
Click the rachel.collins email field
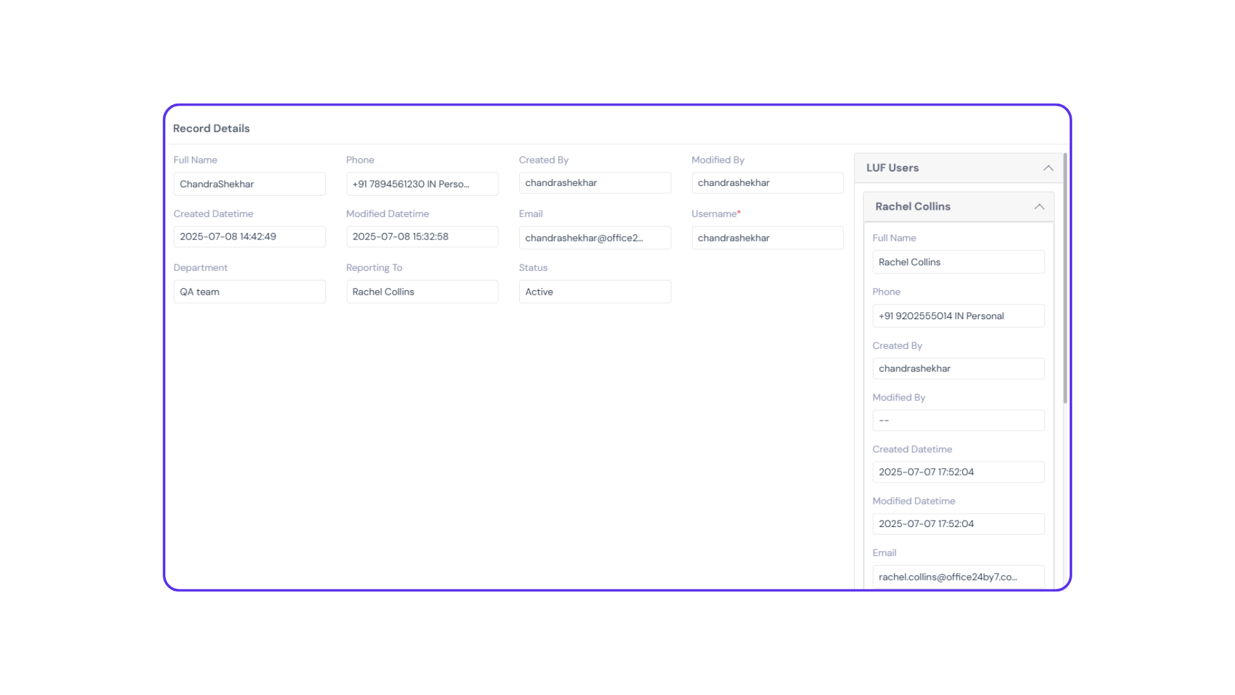[x=958, y=577]
